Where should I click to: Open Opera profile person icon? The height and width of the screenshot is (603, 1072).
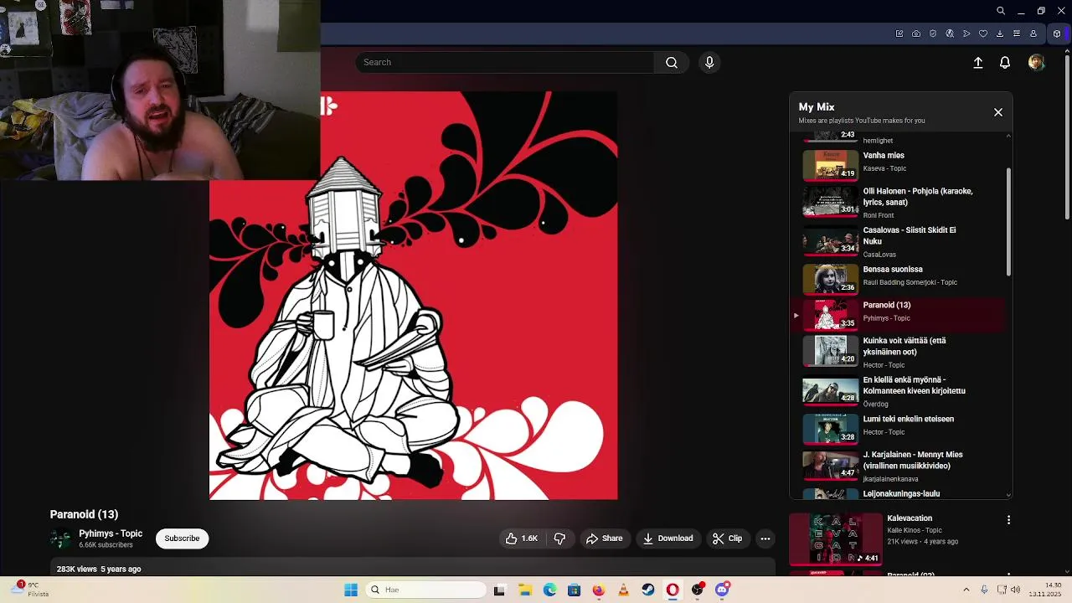click(1033, 33)
